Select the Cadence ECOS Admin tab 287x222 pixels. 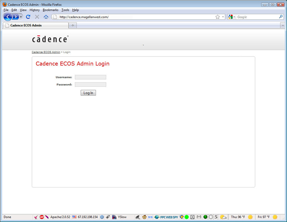(x=35, y=26)
